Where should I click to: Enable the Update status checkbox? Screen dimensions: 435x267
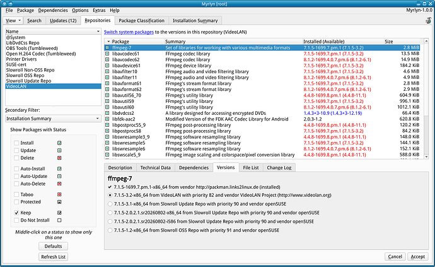16,150
